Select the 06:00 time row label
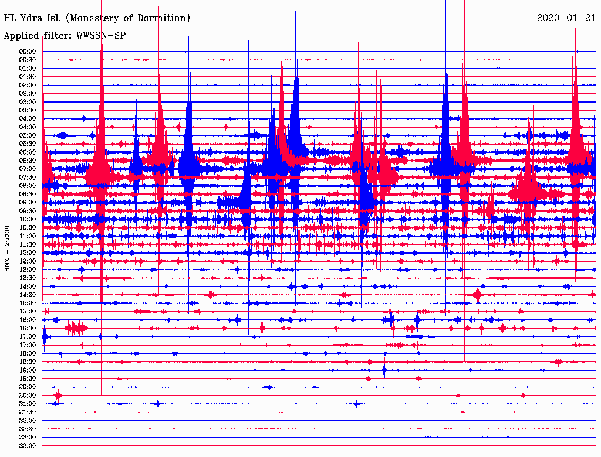 (28, 152)
